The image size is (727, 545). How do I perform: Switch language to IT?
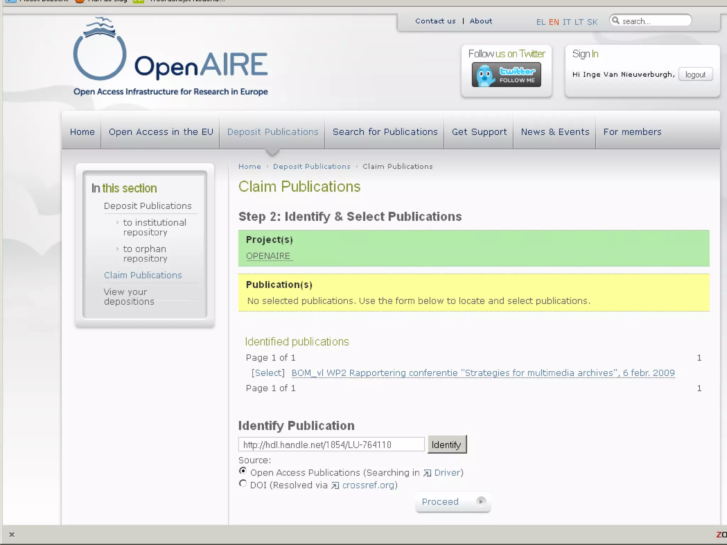point(567,22)
